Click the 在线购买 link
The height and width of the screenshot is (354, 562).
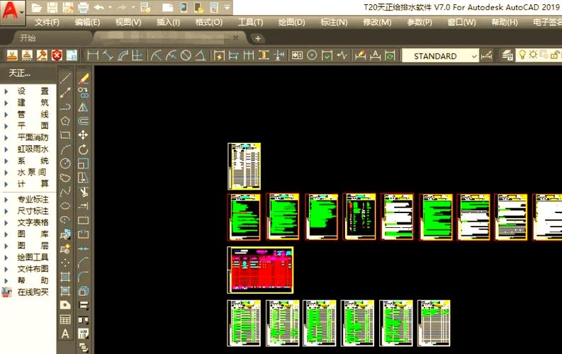click(x=33, y=292)
